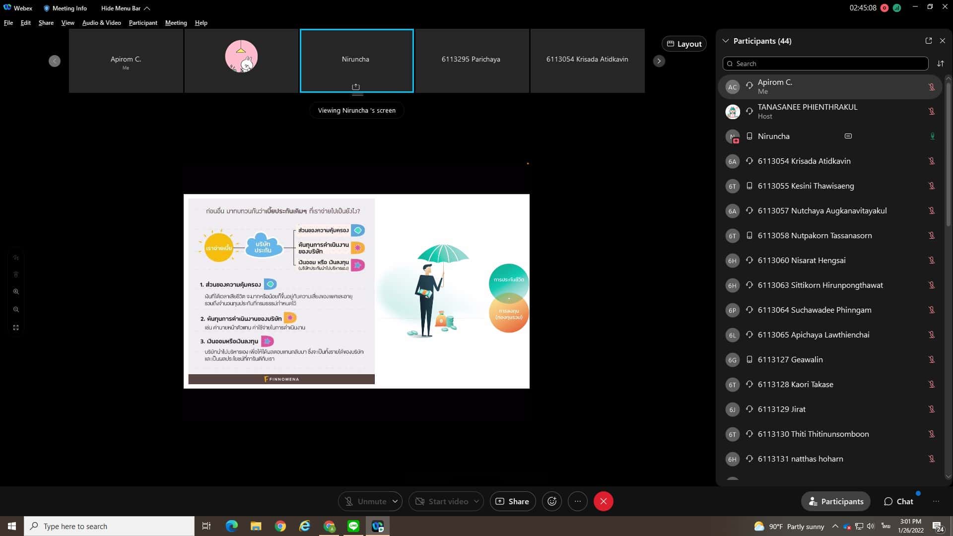Image resolution: width=953 pixels, height=536 pixels.
Task: Open LINE app in Windows taskbar
Action: 353,526
